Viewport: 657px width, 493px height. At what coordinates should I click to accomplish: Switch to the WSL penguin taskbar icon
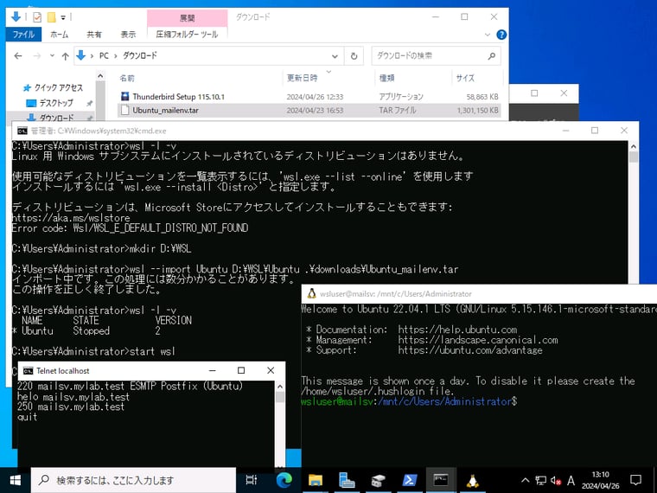(472, 480)
